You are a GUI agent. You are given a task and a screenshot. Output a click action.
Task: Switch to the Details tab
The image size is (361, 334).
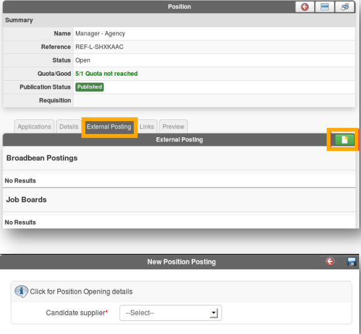click(68, 127)
